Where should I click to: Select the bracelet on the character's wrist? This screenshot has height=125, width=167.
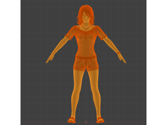[x=119, y=53]
